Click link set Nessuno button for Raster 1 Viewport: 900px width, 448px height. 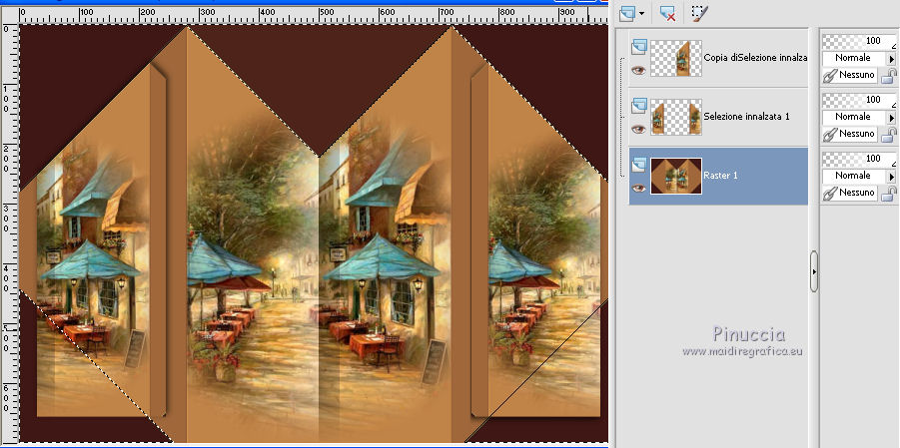coord(849,193)
